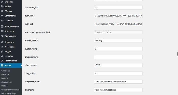This screenshot has height=95, width=178.
Task: Open Enlaces permanentes submenu link
Action: 10,90
